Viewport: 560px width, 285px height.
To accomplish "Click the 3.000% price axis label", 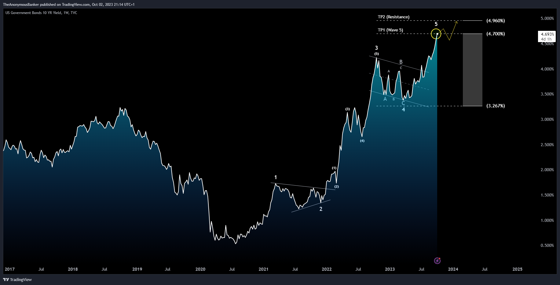I will 547,120.
